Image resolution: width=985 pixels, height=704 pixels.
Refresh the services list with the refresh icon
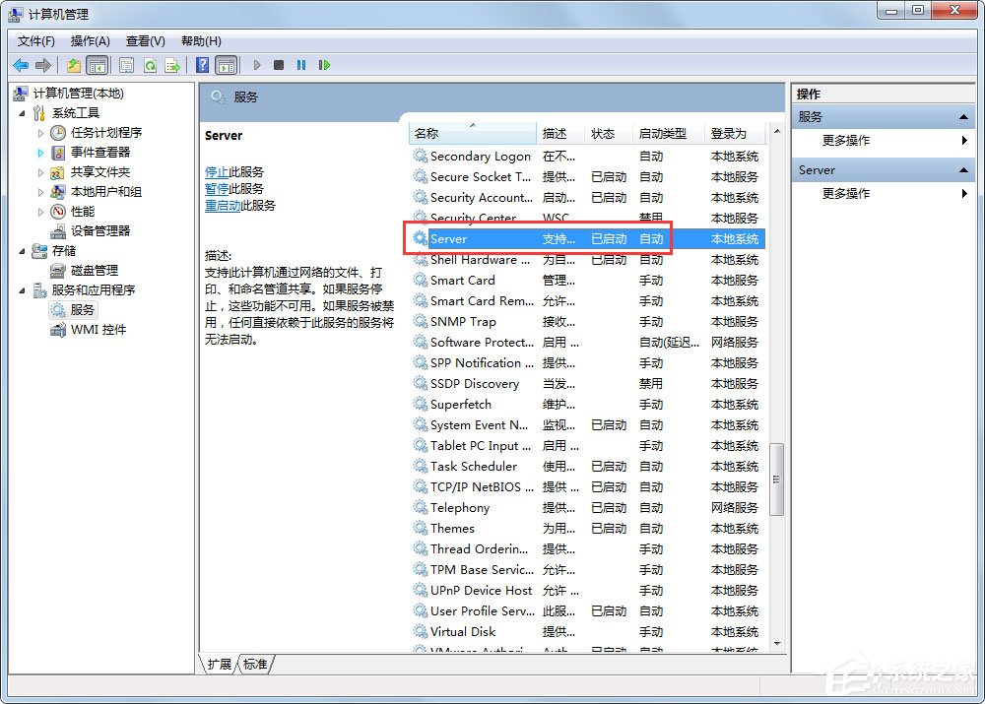click(150, 65)
